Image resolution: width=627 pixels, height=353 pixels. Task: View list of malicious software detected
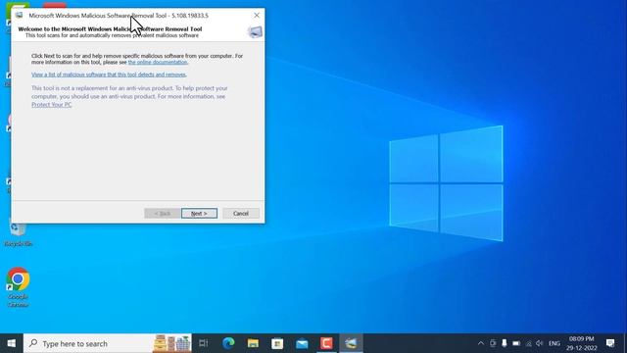109,75
